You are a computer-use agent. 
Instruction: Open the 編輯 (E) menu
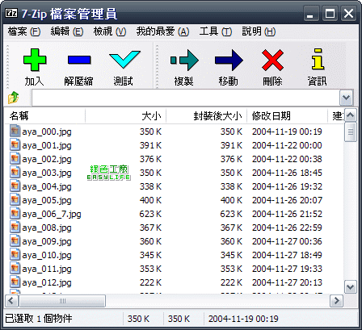[x=67, y=31]
